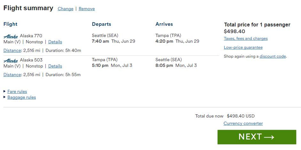Click the Change flight link
Viewport: 301px width, 150px height.
pos(66,9)
